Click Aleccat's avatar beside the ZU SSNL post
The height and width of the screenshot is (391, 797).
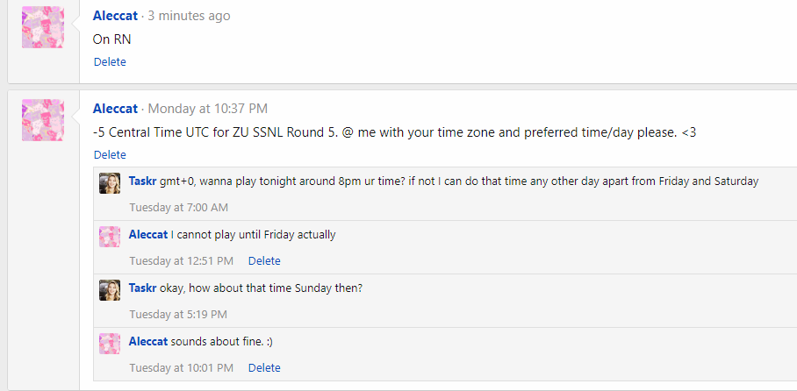42,120
